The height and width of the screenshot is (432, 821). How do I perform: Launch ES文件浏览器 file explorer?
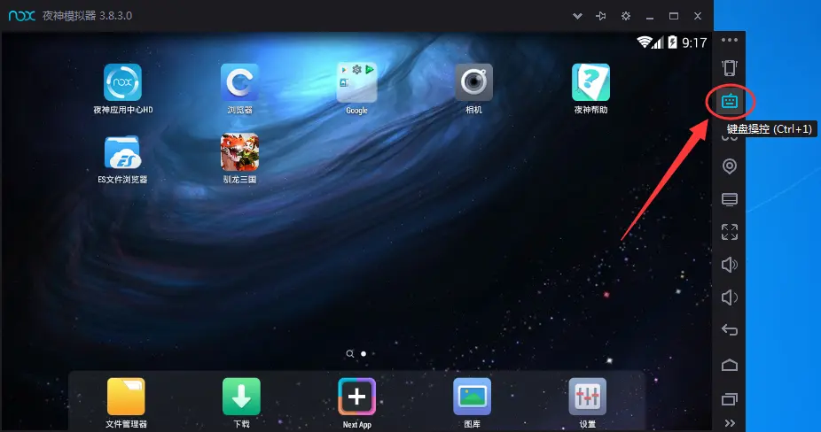click(122, 159)
